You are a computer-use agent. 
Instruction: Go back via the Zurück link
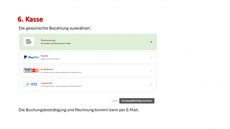point(115,101)
